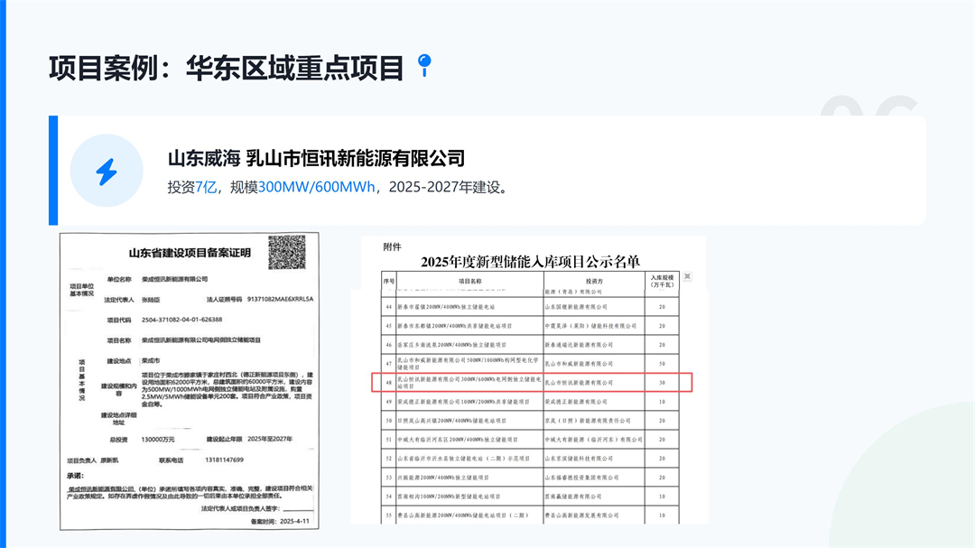Click row 53 兴振能源 project name
This screenshot has width=975, height=548.
tap(443, 478)
